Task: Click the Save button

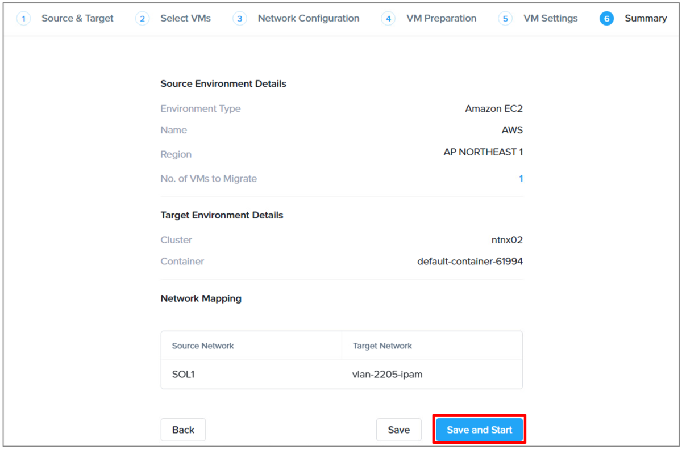Action: pyautogui.click(x=398, y=430)
